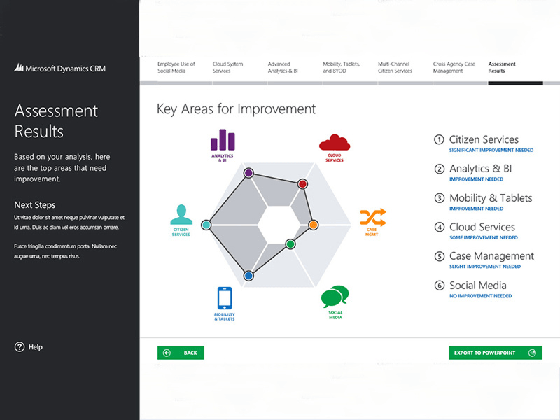This screenshot has width=560, height=420.
Task: Go to Advanced Analytics & BI tab
Action: click(283, 67)
